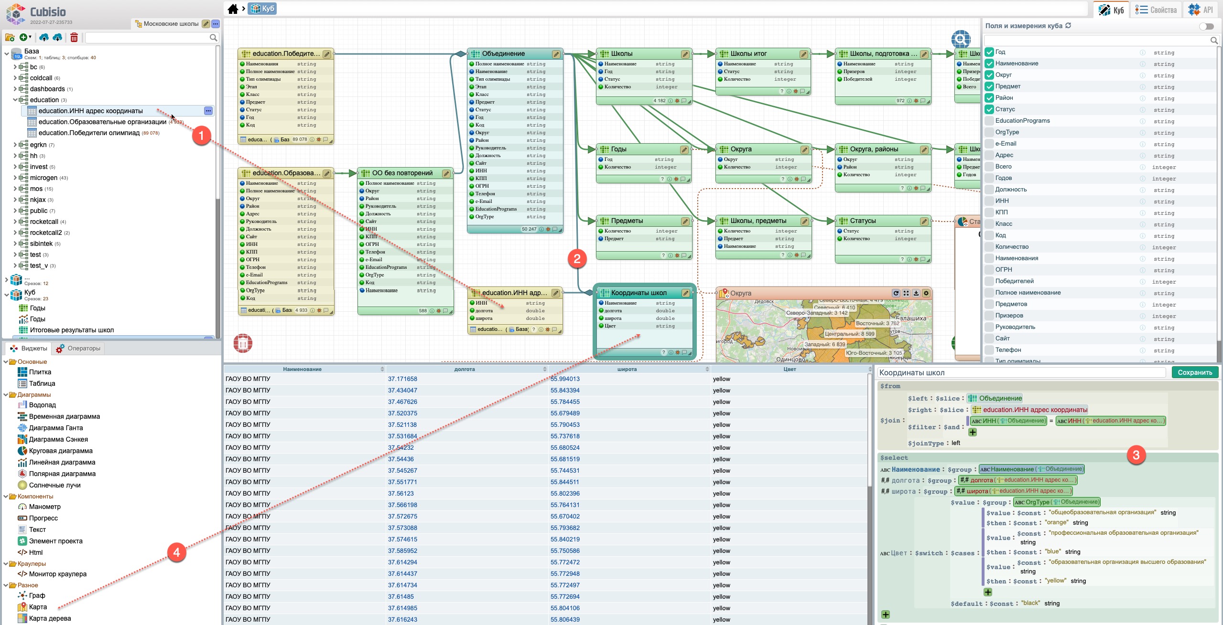Uncheck the Год field checkbox
The height and width of the screenshot is (625, 1223).
click(989, 52)
